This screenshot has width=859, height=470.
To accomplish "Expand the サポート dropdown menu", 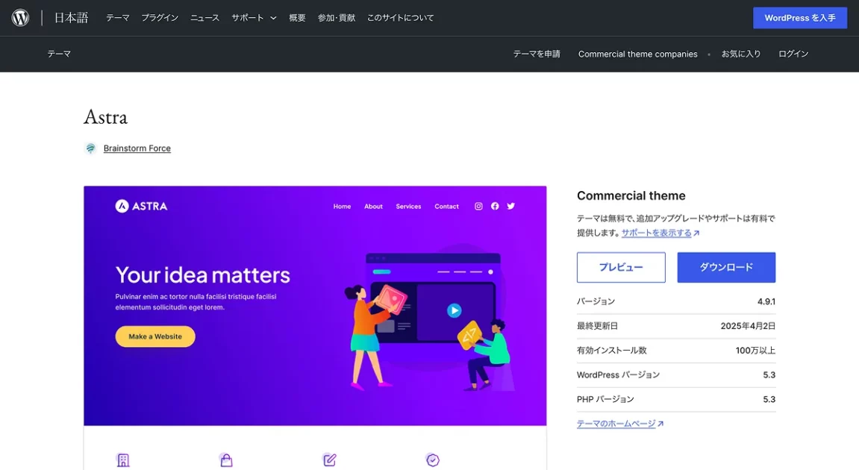I will (254, 18).
